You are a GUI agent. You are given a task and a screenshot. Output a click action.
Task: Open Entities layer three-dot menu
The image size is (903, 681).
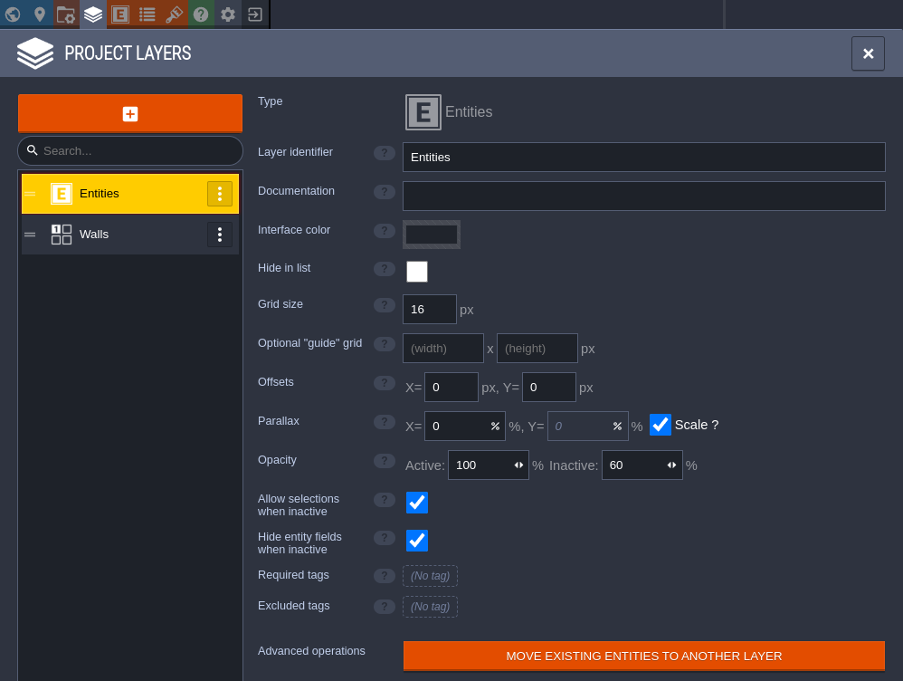220,194
